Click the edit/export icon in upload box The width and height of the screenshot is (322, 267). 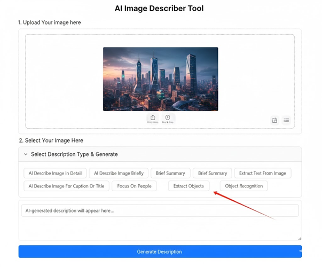[274, 120]
